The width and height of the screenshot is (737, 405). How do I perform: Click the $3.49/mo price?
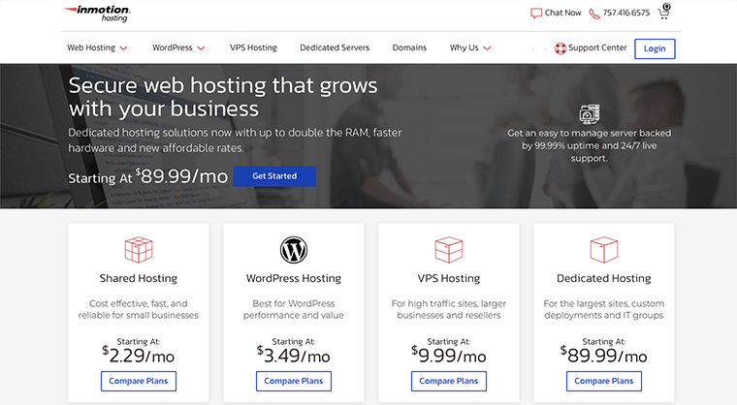[293, 356]
